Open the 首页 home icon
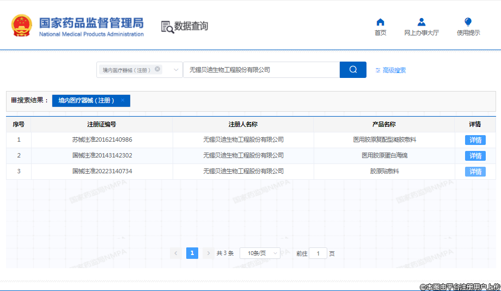Image resolution: width=501 pixels, height=291 pixels. coord(380,22)
